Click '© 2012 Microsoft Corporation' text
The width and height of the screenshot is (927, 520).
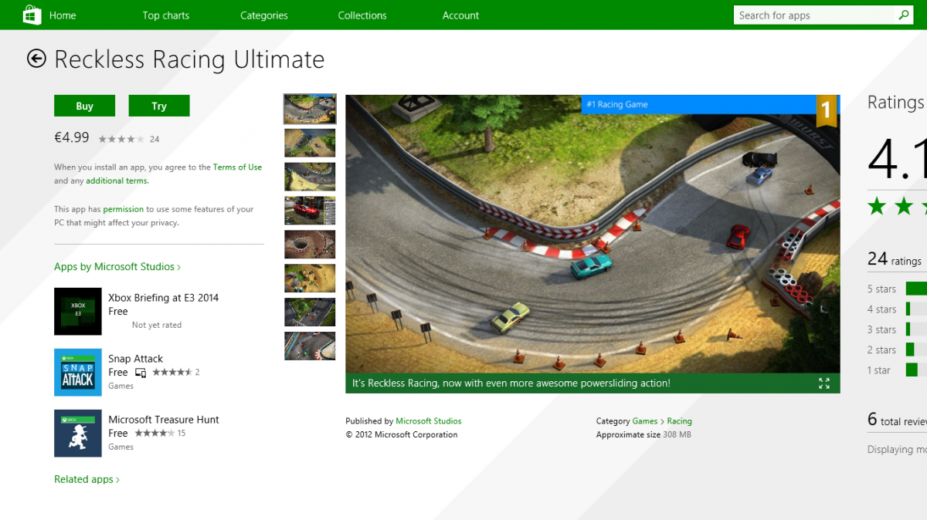pyautogui.click(x=402, y=435)
